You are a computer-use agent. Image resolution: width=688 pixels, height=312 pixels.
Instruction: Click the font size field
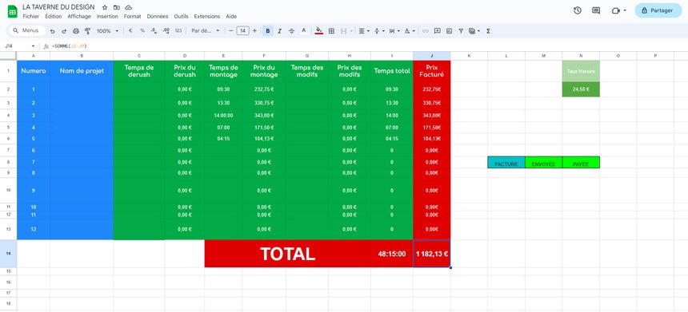point(242,31)
